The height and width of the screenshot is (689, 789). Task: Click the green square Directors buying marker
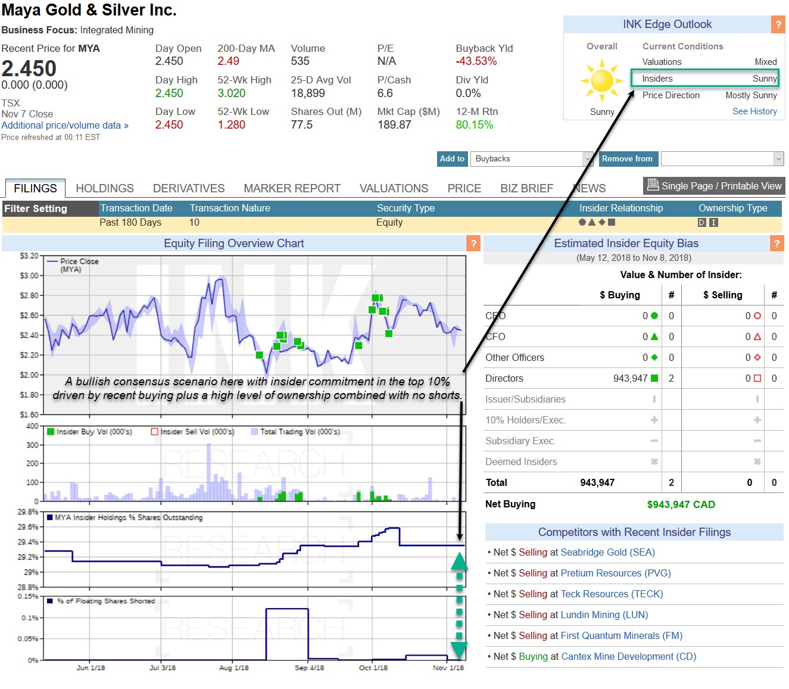[x=654, y=378]
